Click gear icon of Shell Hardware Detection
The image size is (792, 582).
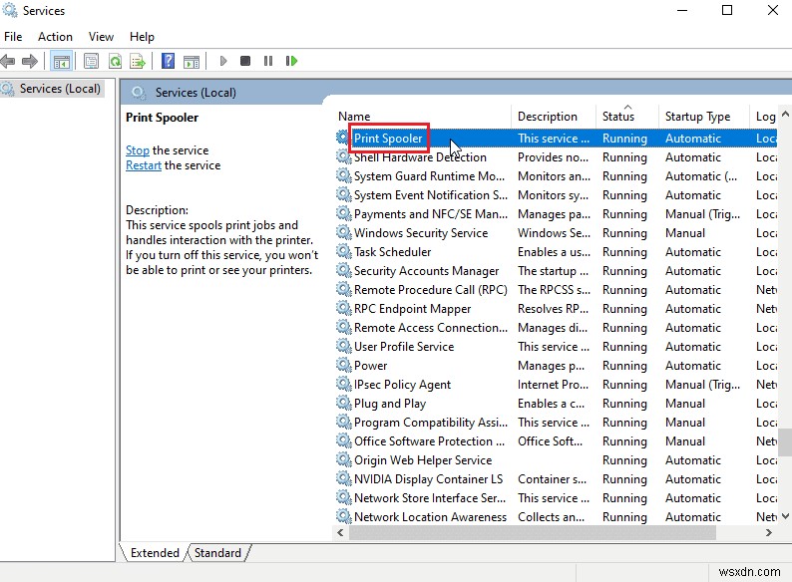click(x=343, y=157)
